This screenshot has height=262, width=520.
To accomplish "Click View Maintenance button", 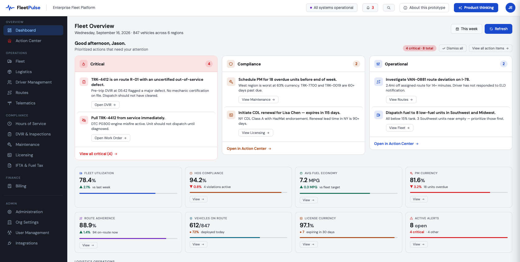I will click(x=258, y=100).
